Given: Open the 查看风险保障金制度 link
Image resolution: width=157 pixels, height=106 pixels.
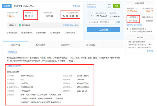Looking at the screenshot, I should tap(70, 25).
